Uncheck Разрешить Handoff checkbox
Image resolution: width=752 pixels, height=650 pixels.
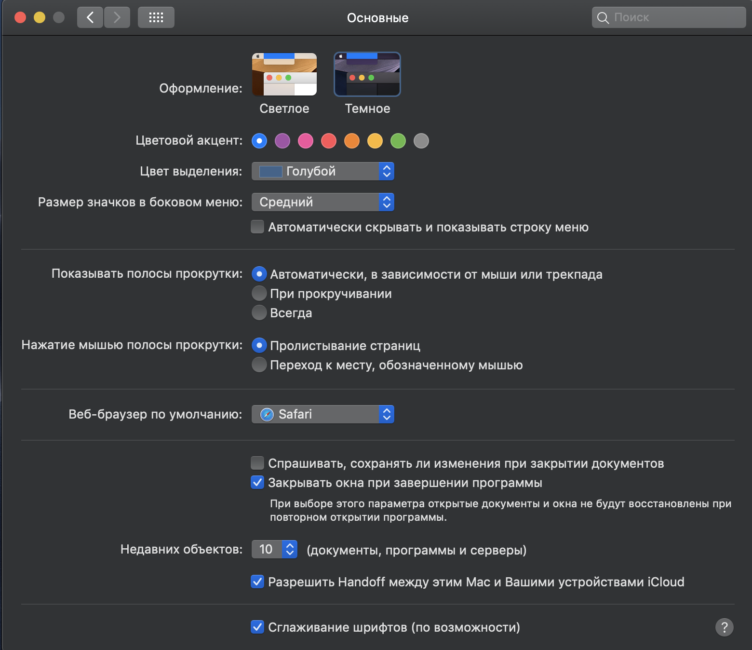pos(257,582)
